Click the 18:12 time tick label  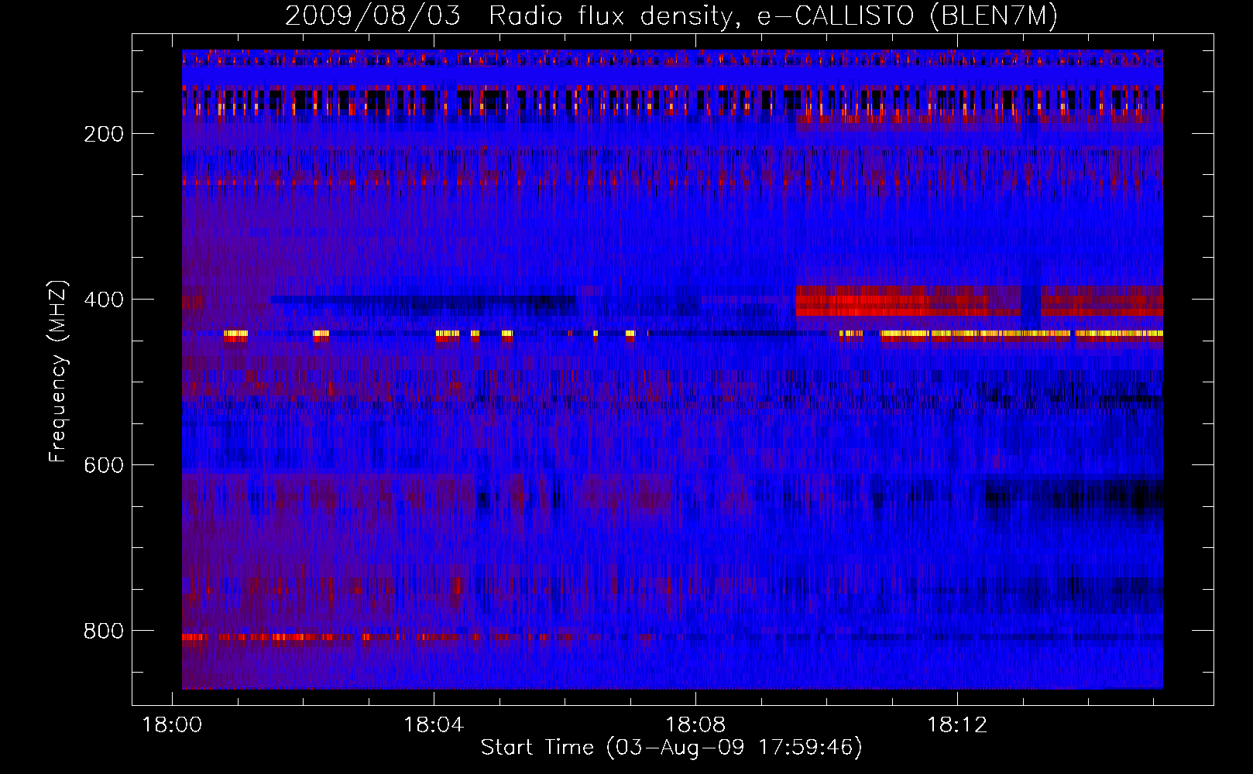(x=957, y=724)
